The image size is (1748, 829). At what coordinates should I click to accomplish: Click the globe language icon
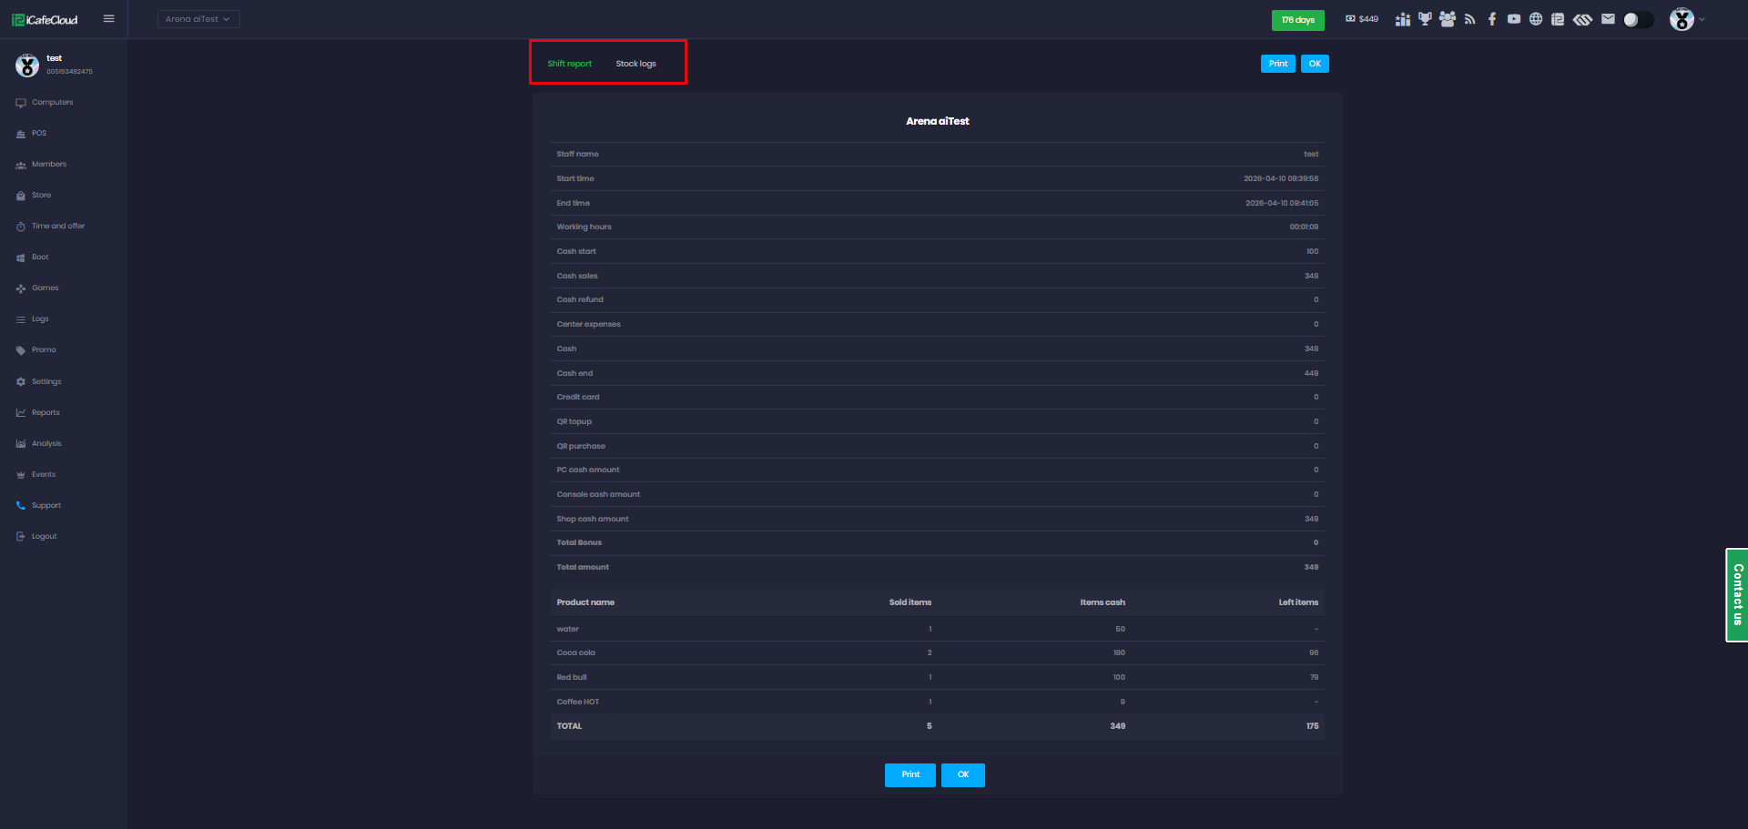click(x=1536, y=19)
